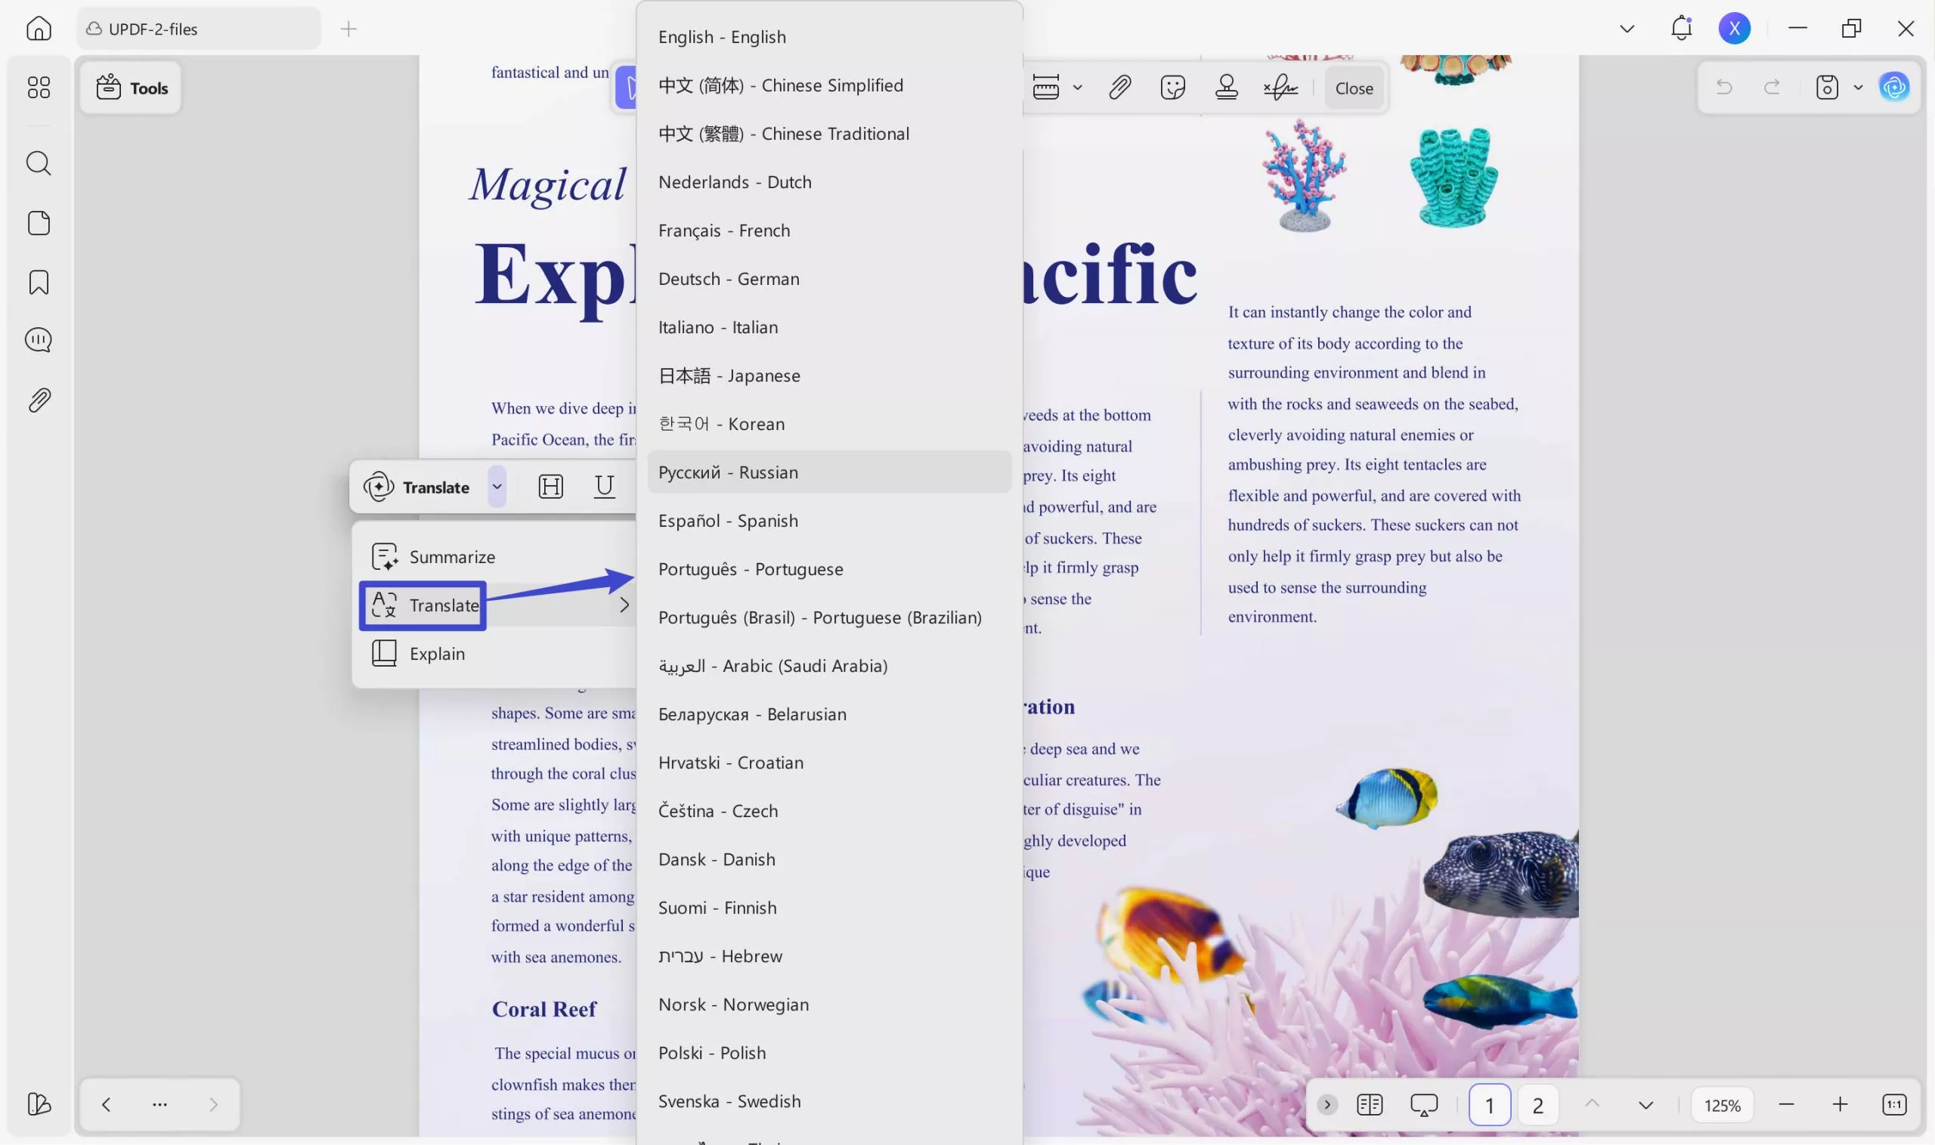Expand the Translate language dropdown
Viewport: 1935px width, 1145px height.
click(x=497, y=486)
